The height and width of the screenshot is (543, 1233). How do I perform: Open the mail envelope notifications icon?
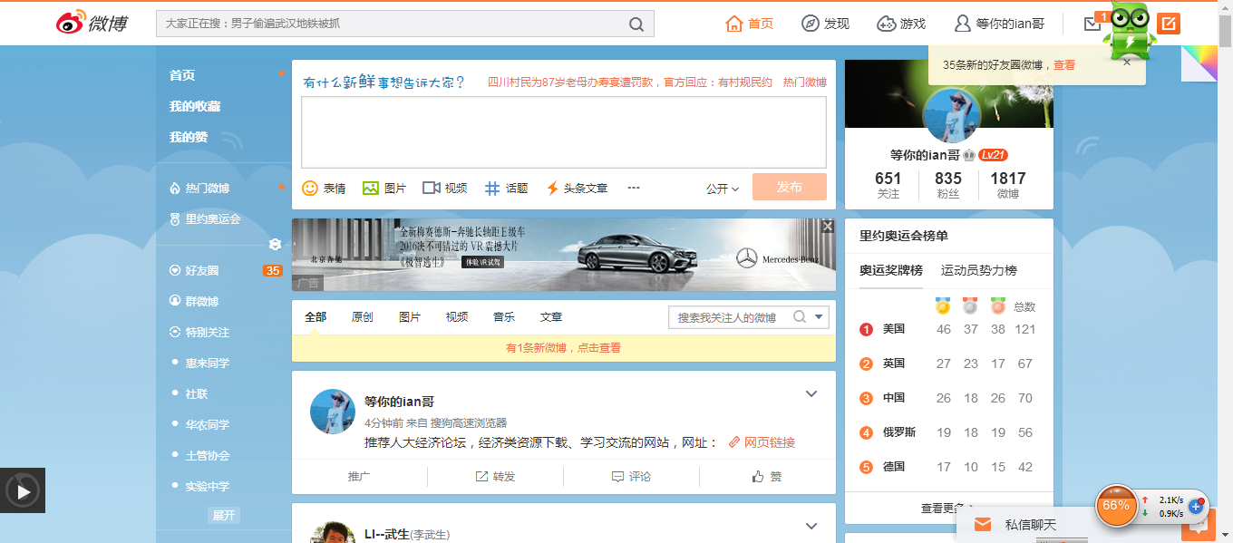click(x=1092, y=24)
